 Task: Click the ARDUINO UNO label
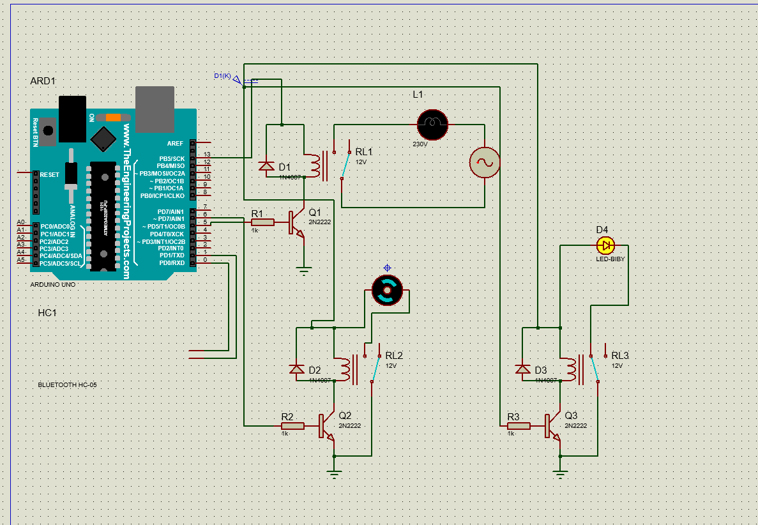[x=53, y=285]
